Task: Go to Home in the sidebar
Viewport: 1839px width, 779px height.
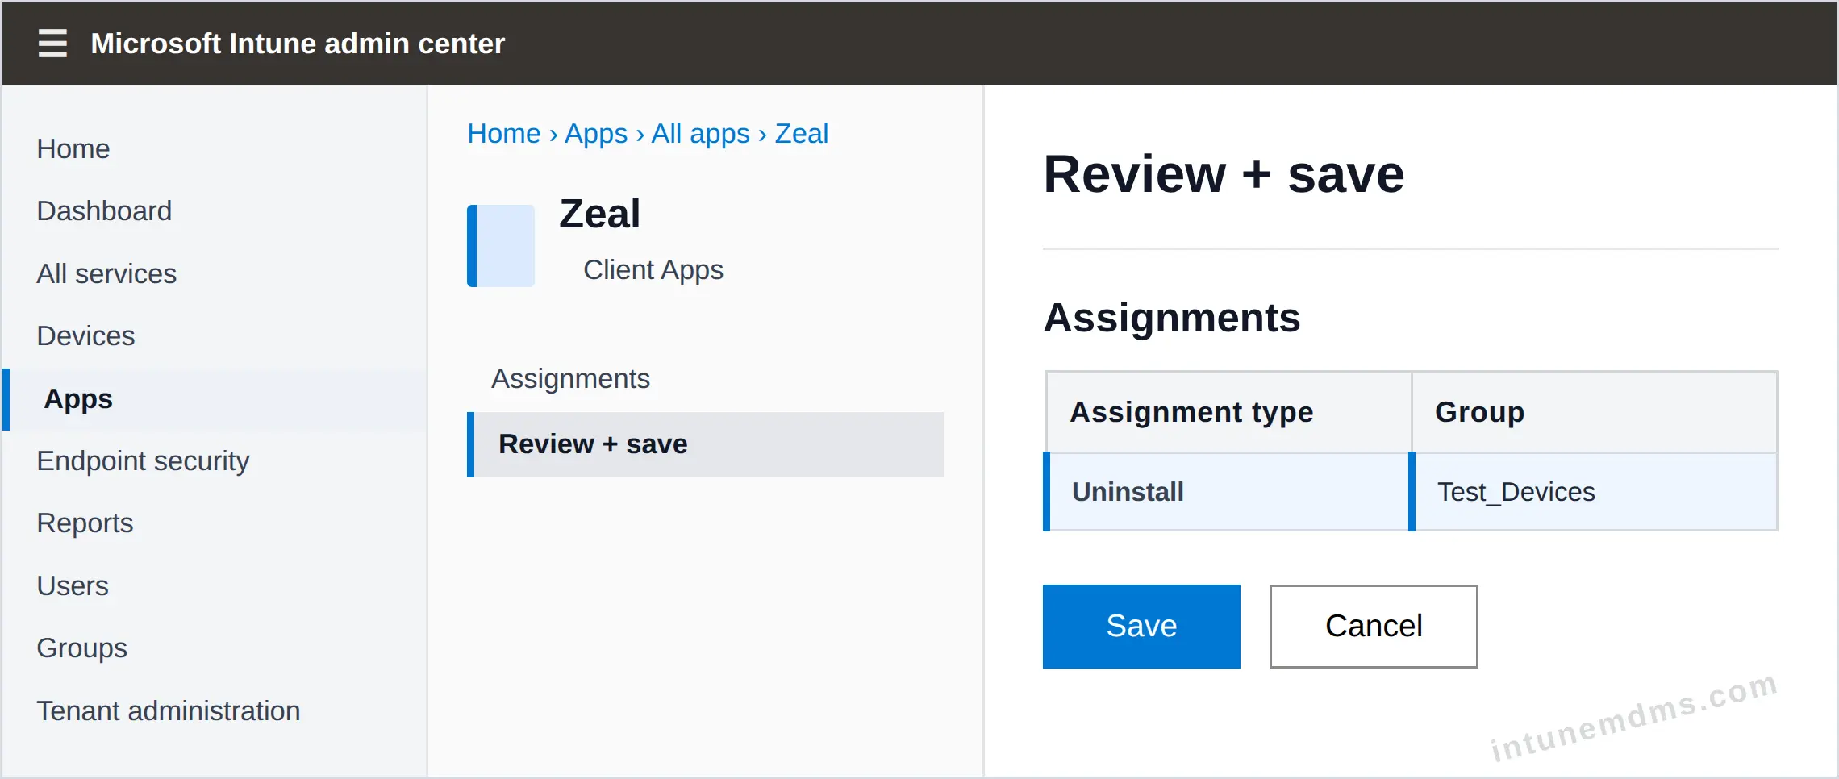Action: coord(73,148)
